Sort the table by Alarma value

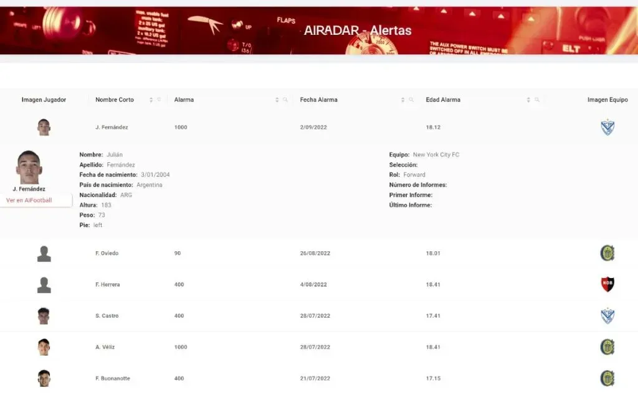coord(278,99)
